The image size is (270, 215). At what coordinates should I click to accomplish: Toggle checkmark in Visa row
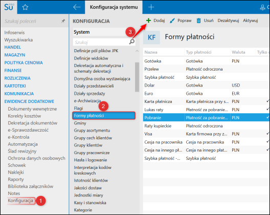pos(268,134)
